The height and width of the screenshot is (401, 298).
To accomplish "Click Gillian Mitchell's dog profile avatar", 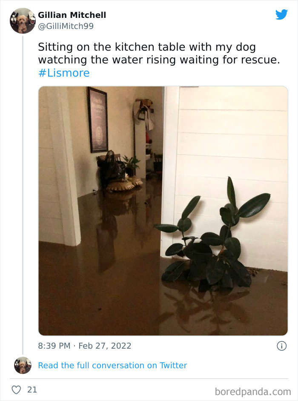I will pos(22,20).
